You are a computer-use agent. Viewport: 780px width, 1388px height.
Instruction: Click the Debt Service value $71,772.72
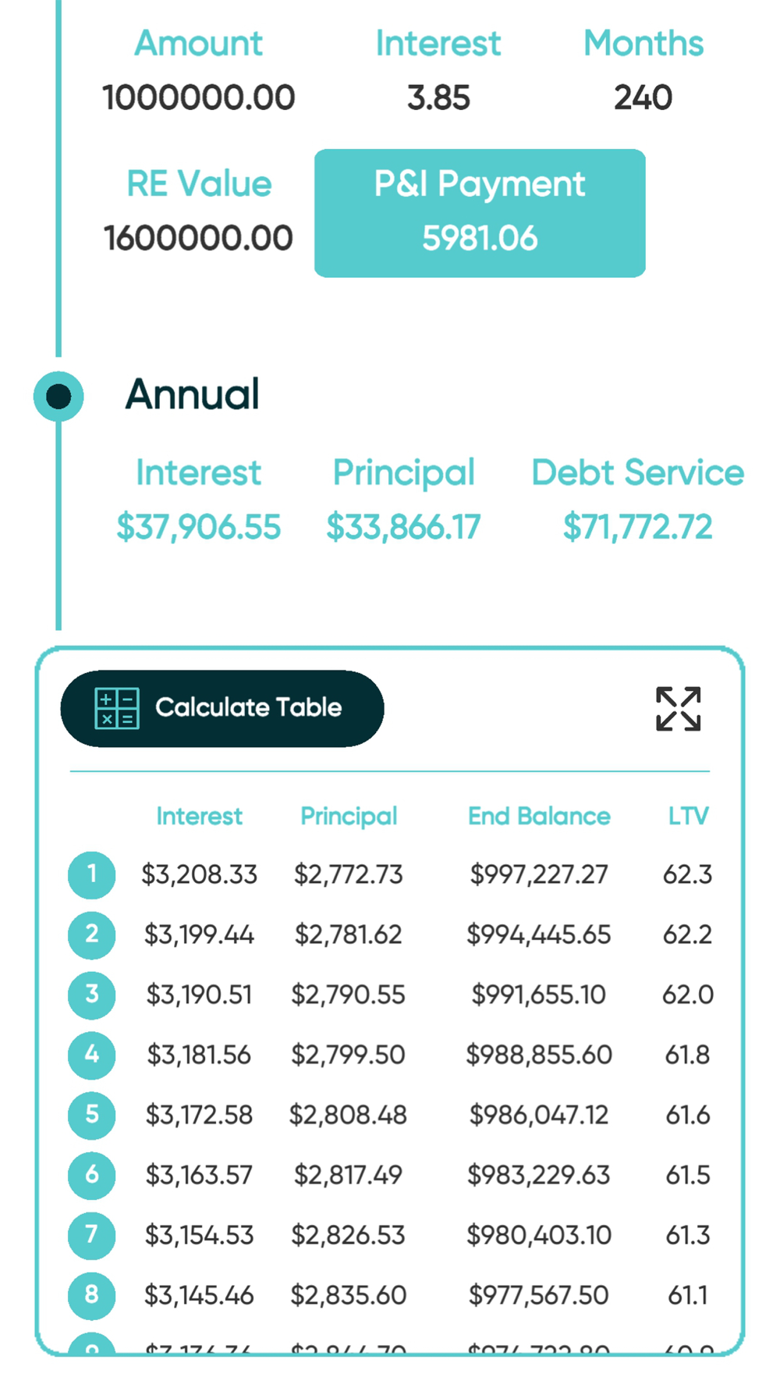(638, 527)
